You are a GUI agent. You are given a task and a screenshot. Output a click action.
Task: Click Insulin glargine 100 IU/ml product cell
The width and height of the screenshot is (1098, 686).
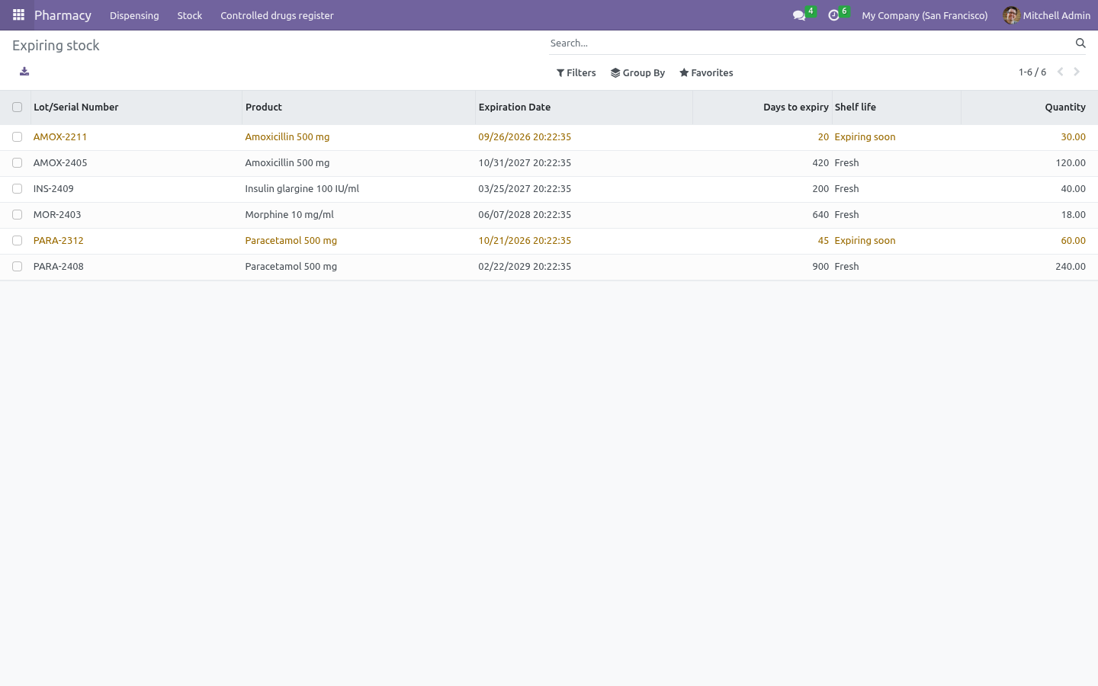coord(302,189)
